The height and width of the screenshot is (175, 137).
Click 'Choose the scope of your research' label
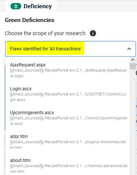coord(45,33)
